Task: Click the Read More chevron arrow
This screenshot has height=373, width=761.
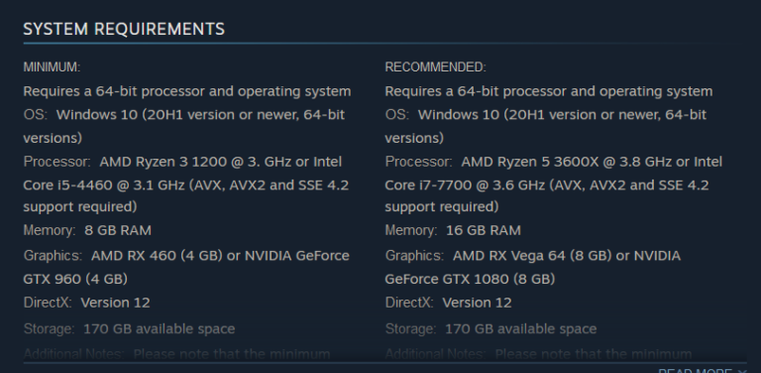Action: 743,371
